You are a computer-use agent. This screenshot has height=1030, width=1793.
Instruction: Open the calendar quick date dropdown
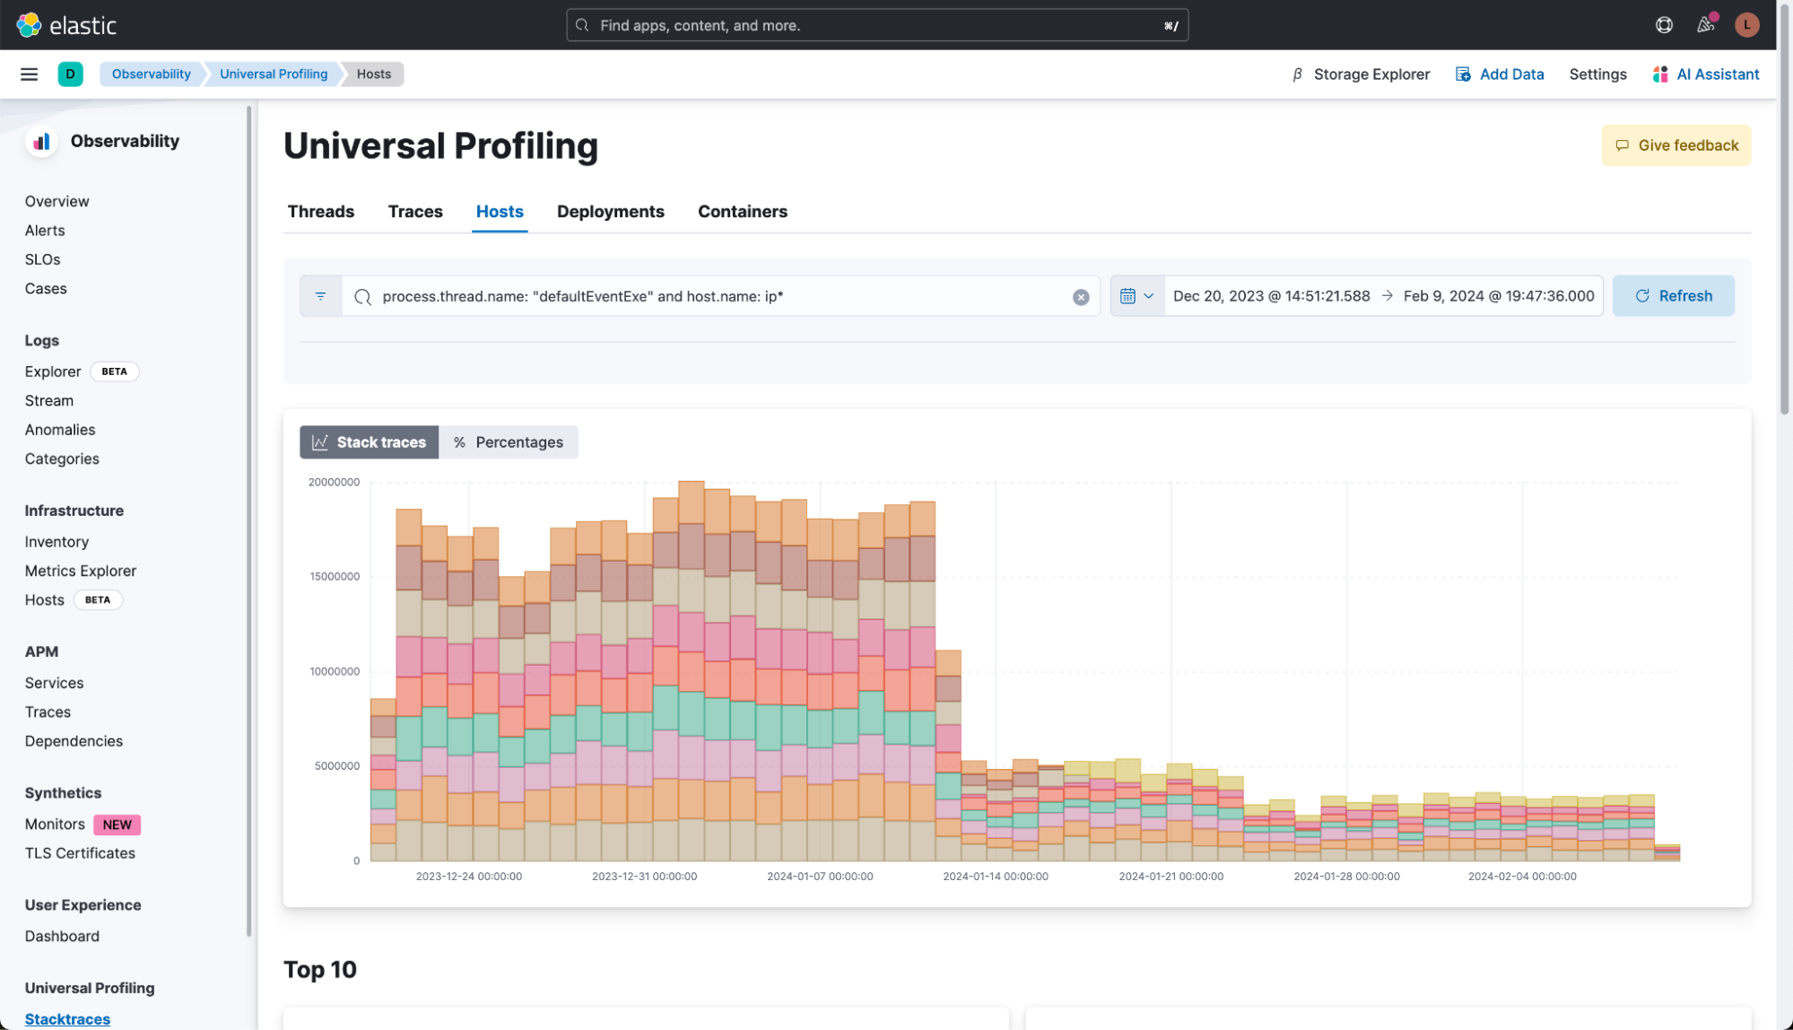tap(1136, 296)
